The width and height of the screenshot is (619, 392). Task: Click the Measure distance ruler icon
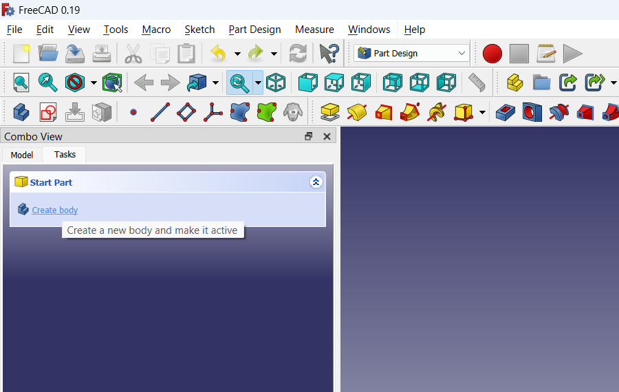477,83
